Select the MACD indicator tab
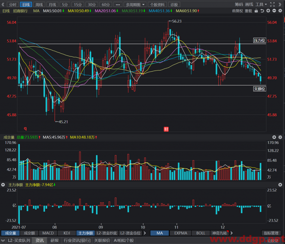Viewport: 285px width, 244px height. tap(48, 233)
